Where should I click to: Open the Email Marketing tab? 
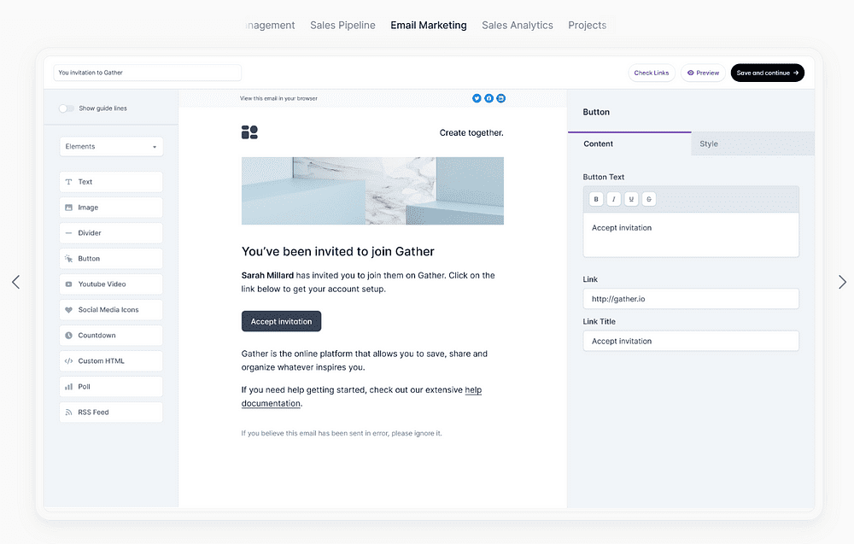tap(429, 25)
